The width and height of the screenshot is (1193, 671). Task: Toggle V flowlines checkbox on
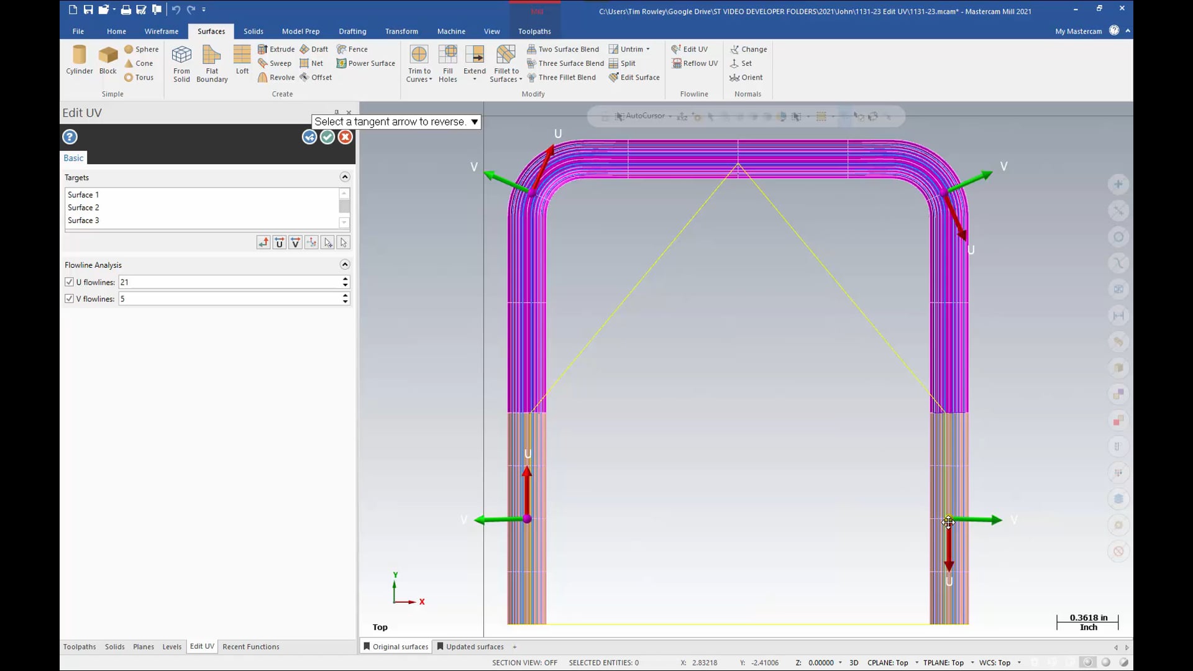[x=70, y=298]
